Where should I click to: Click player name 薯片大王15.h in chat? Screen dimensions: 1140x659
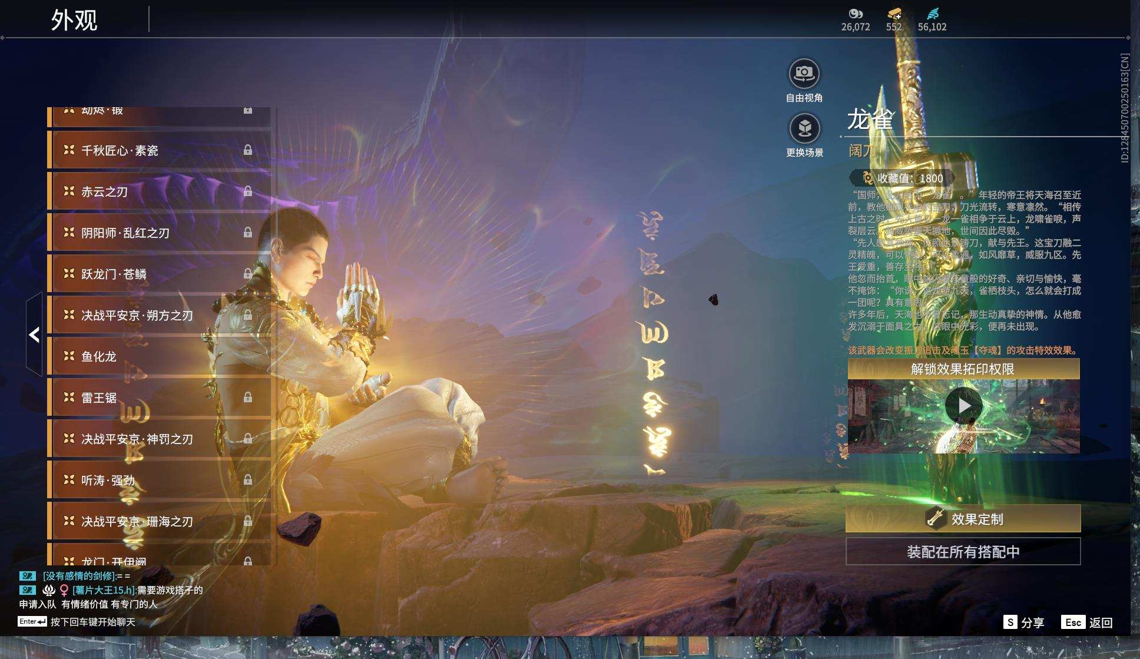(104, 590)
